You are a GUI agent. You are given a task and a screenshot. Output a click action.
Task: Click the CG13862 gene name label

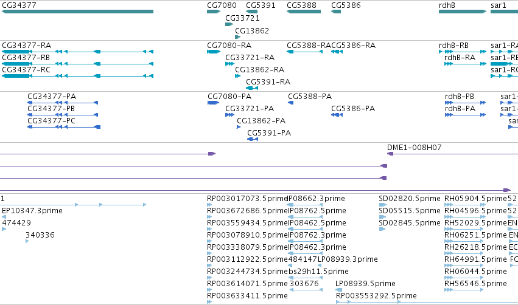(252, 30)
